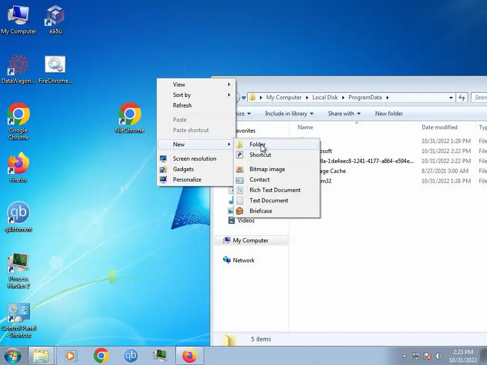The image size is (487, 365).
Task: Open qBittorrent from the taskbar
Action: [x=131, y=355]
